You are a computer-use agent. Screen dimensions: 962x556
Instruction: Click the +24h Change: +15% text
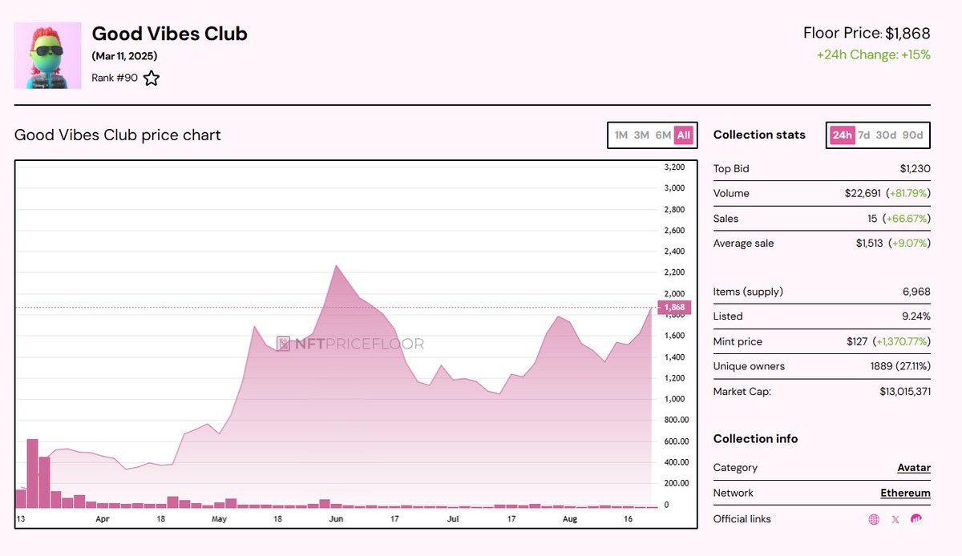(874, 55)
